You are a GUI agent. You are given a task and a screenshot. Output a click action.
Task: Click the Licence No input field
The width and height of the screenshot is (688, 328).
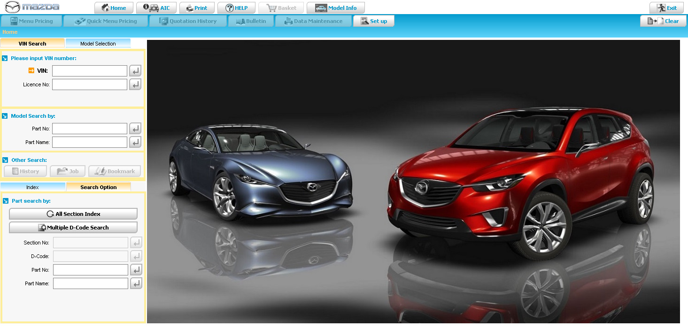coord(90,84)
